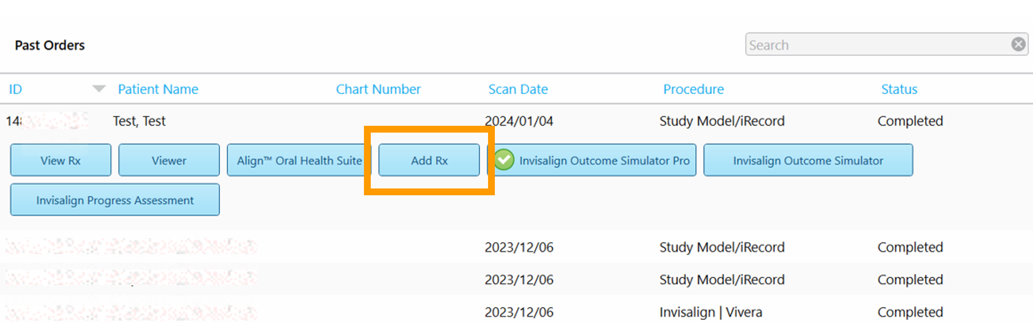Open Align Oral Health Suite
The height and width of the screenshot is (323, 1033).
click(x=299, y=160)
